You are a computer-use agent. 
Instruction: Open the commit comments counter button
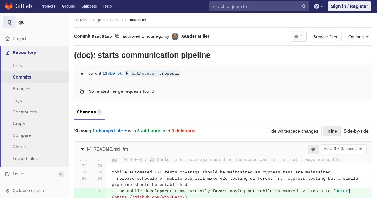(x=299, y=37)
